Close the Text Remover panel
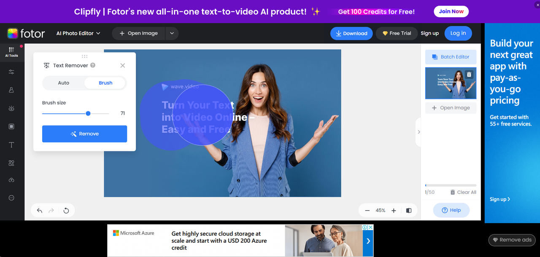 click(x=123, y=65)
